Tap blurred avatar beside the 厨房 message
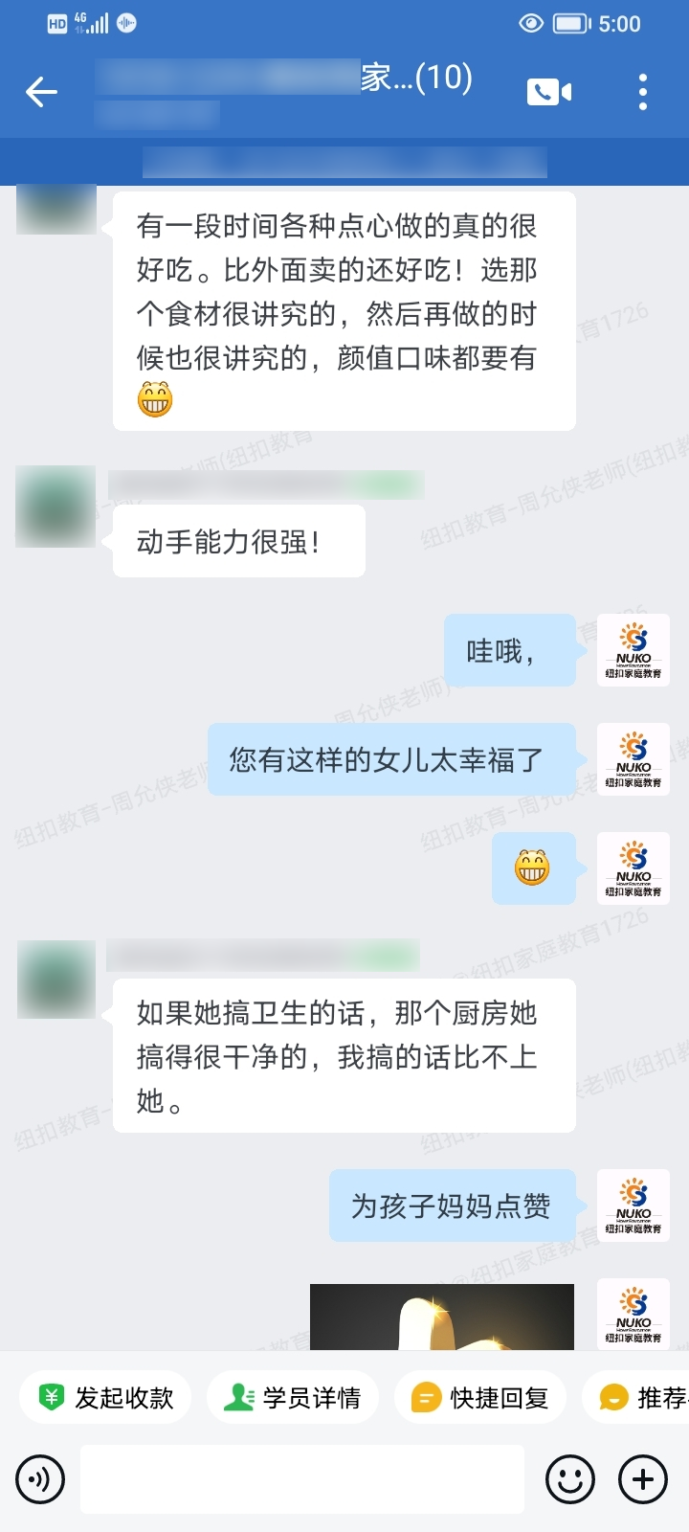This screenshot has width=689, height=1532. pyautogui.click(x=56, y=980)
